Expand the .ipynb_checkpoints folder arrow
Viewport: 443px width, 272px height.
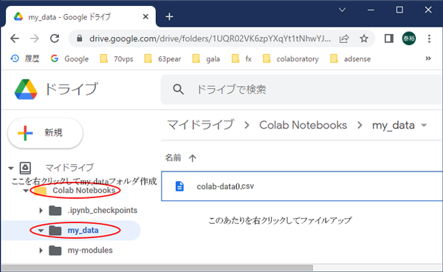41,211
